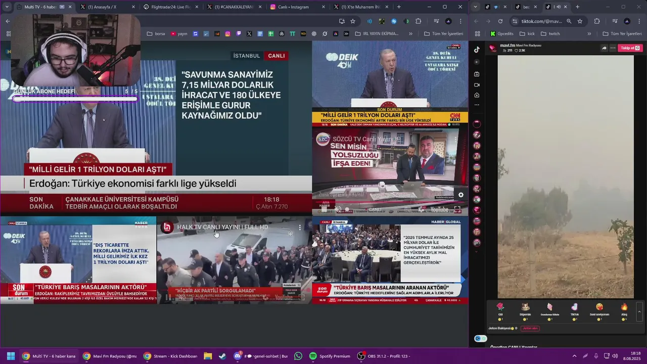The height and width of the screenshot is (364, 647).
Task: Open the three-dots menu beside Takip et
Action: click(x=613, y=48)
